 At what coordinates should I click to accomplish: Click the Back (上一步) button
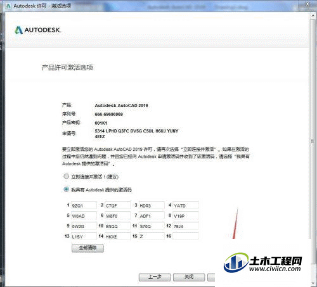(x=155, y=277)
